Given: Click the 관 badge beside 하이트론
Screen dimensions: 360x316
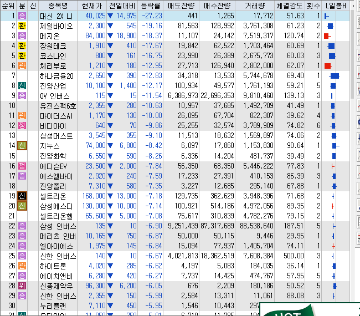Looking at the screenshot, I should (x=22, y=266).
